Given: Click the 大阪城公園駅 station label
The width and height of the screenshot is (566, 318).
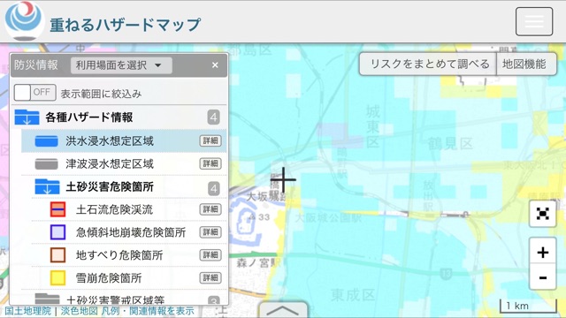Looking at the screenshot, I should tap(328, 218).
